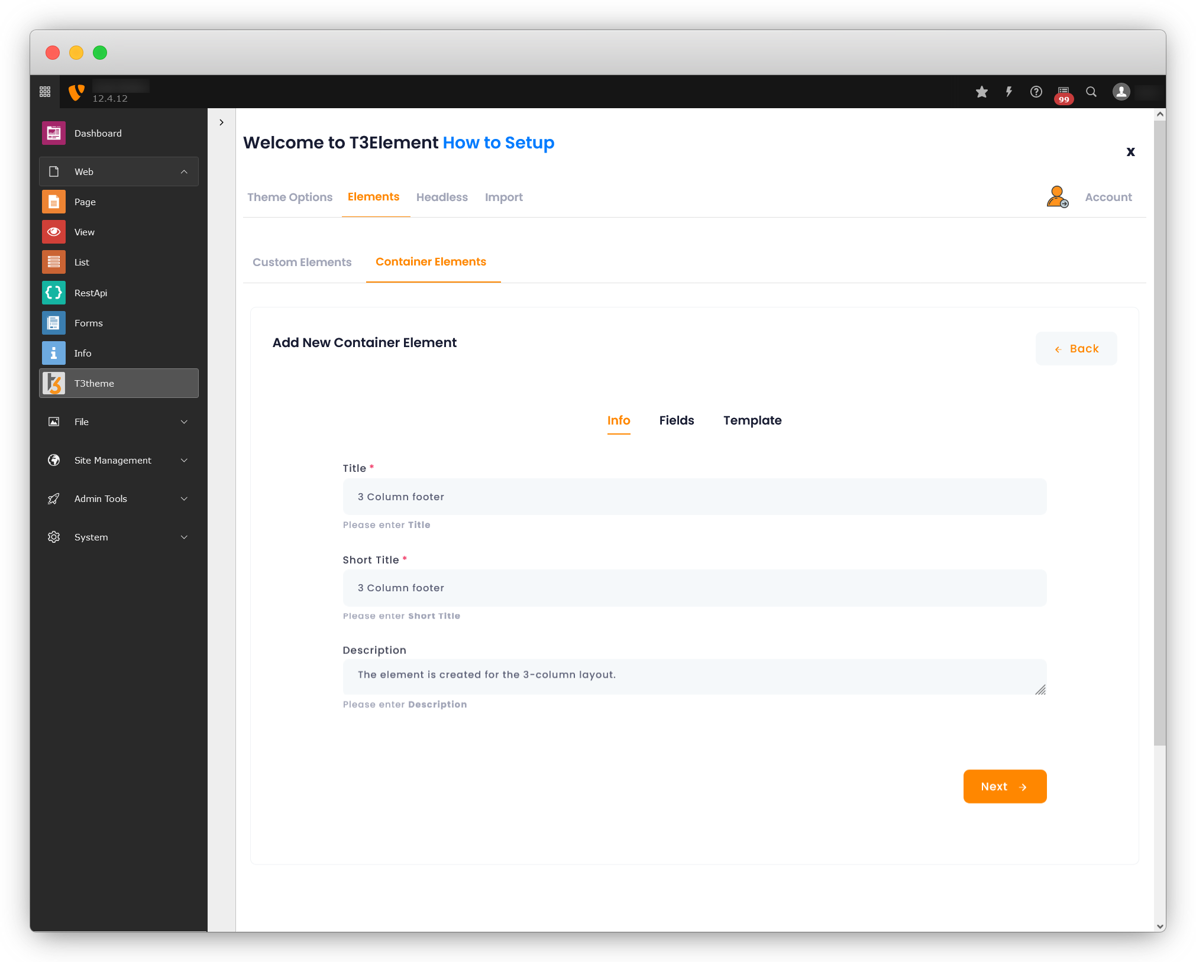1196x962 pixels.
Task: Click the File module image icon
Action: (x=54, y=422)
